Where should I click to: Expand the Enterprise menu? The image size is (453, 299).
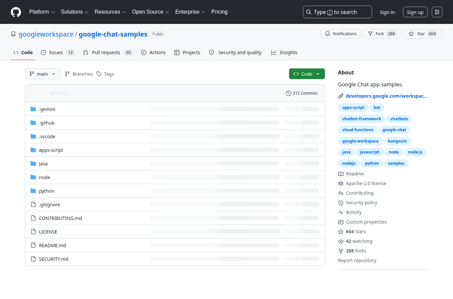click(190, 12)
